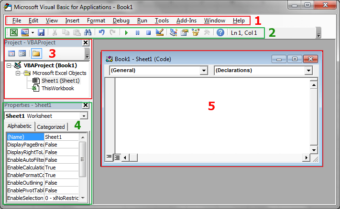
Task: Open the Insert UserForm dropdown arrow
Action: click(33, 33)
